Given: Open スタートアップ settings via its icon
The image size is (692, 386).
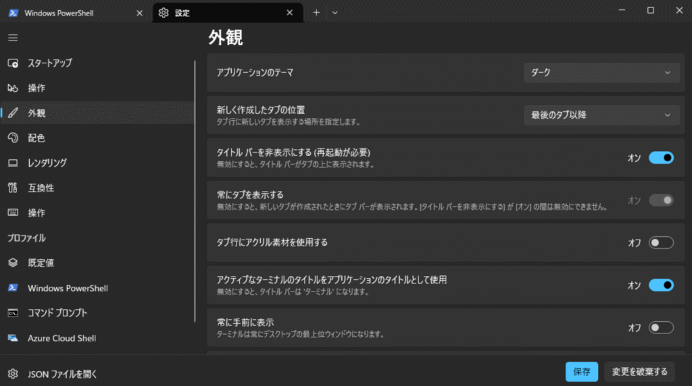Looking at the screenshot, I should point(13,63).
